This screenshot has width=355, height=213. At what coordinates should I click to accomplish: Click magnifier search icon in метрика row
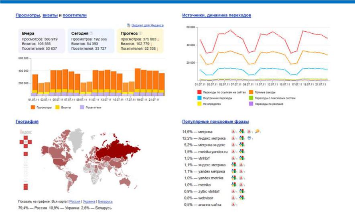[x=257, y=131]
